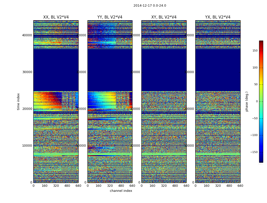Click YX panel x-axis tick "640"
The image size is (267, 203).
240,186
